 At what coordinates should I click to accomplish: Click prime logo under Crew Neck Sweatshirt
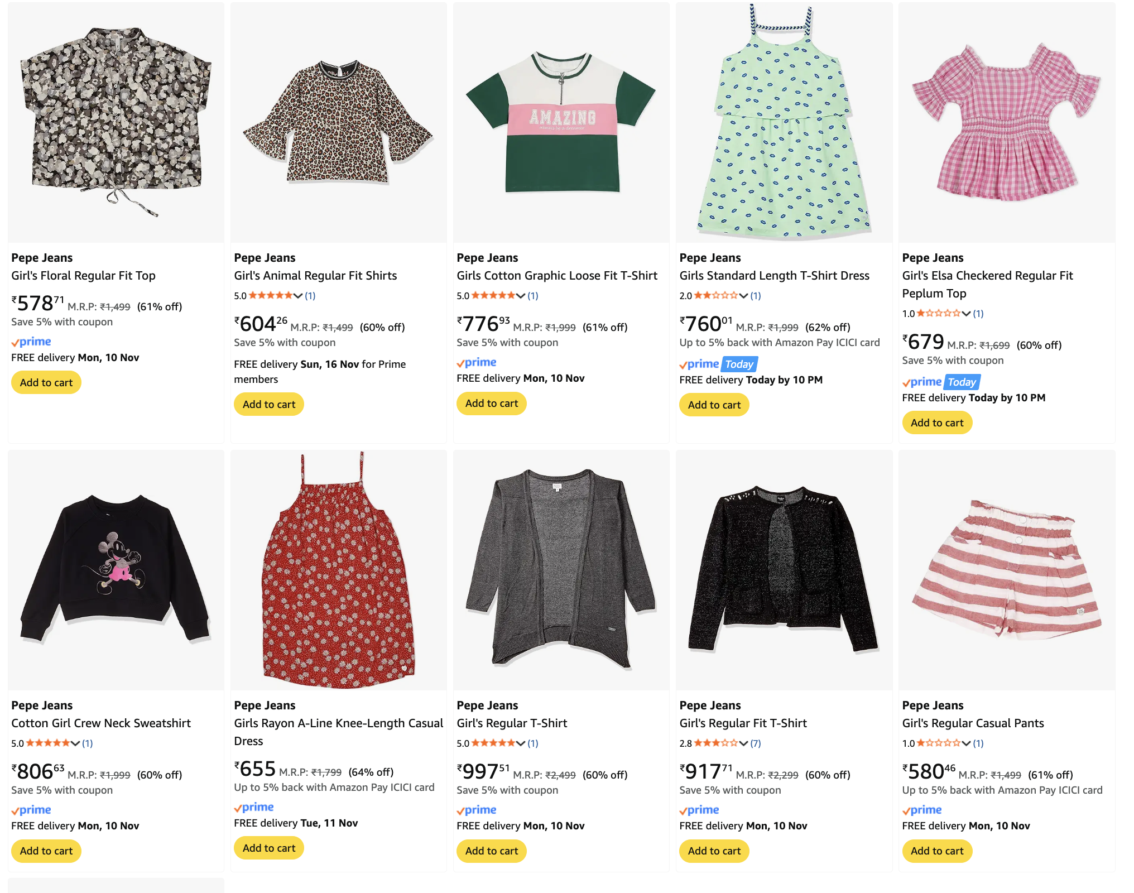coord(31,810)
